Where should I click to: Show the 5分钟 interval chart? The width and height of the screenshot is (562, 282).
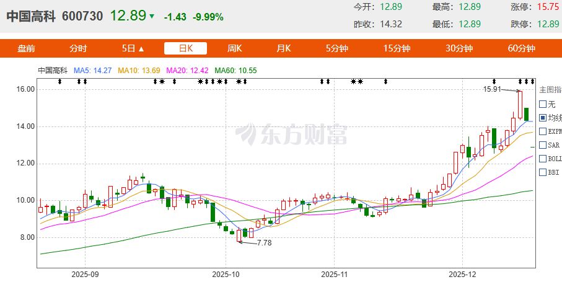point(337,49)
